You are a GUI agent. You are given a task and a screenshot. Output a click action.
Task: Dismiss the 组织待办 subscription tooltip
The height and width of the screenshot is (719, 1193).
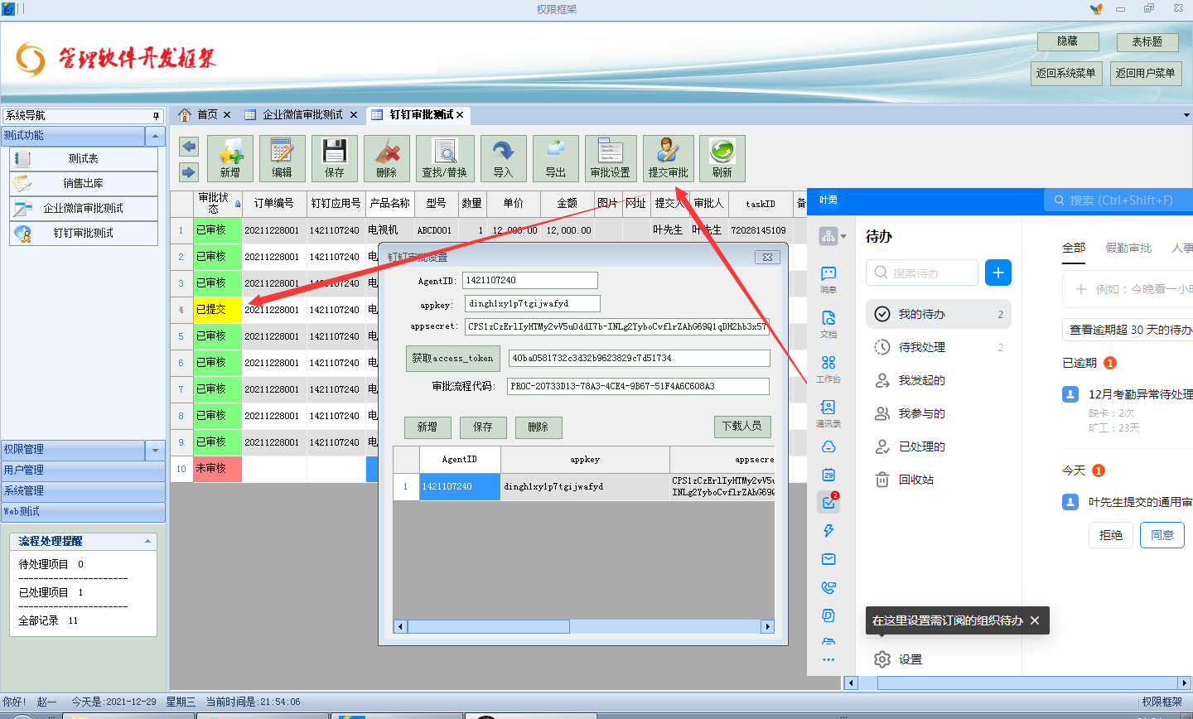pos(1035,620)
